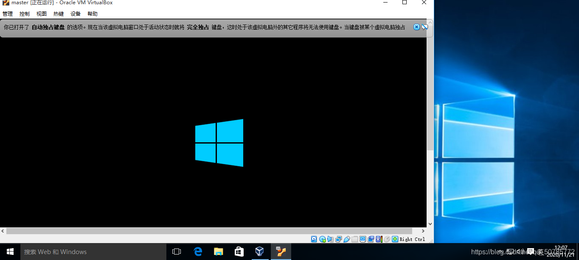
Task: Click the Right Ctrl host key label
Action: tap(412, 239)
